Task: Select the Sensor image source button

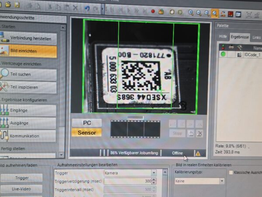Action: click(x=87, y=133)
